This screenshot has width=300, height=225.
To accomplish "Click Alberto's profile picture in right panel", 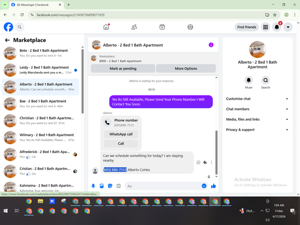I will point(257,49).
